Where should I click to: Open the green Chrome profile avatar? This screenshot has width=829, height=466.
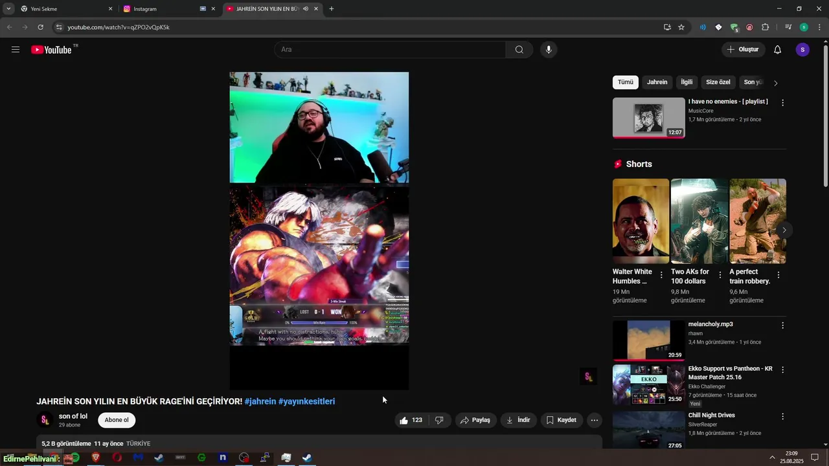pyautogui.click(x=804, y=27)
